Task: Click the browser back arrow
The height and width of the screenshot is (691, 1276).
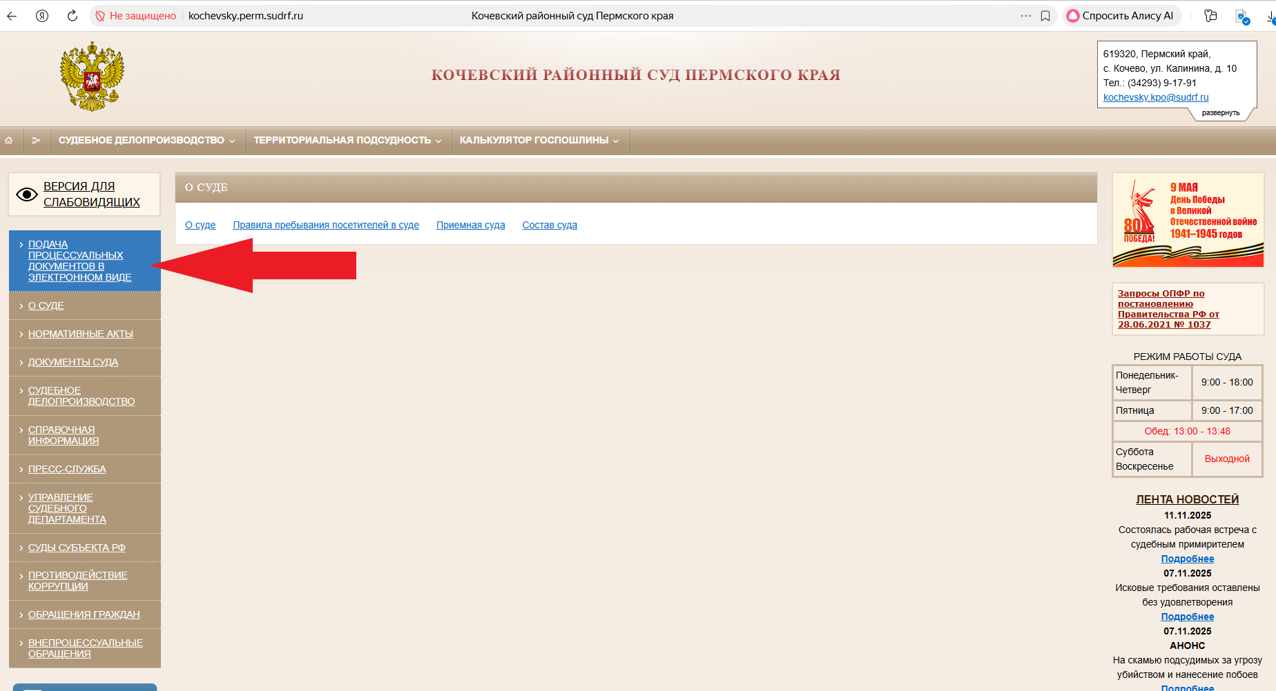Action: (x=12, y=16)
